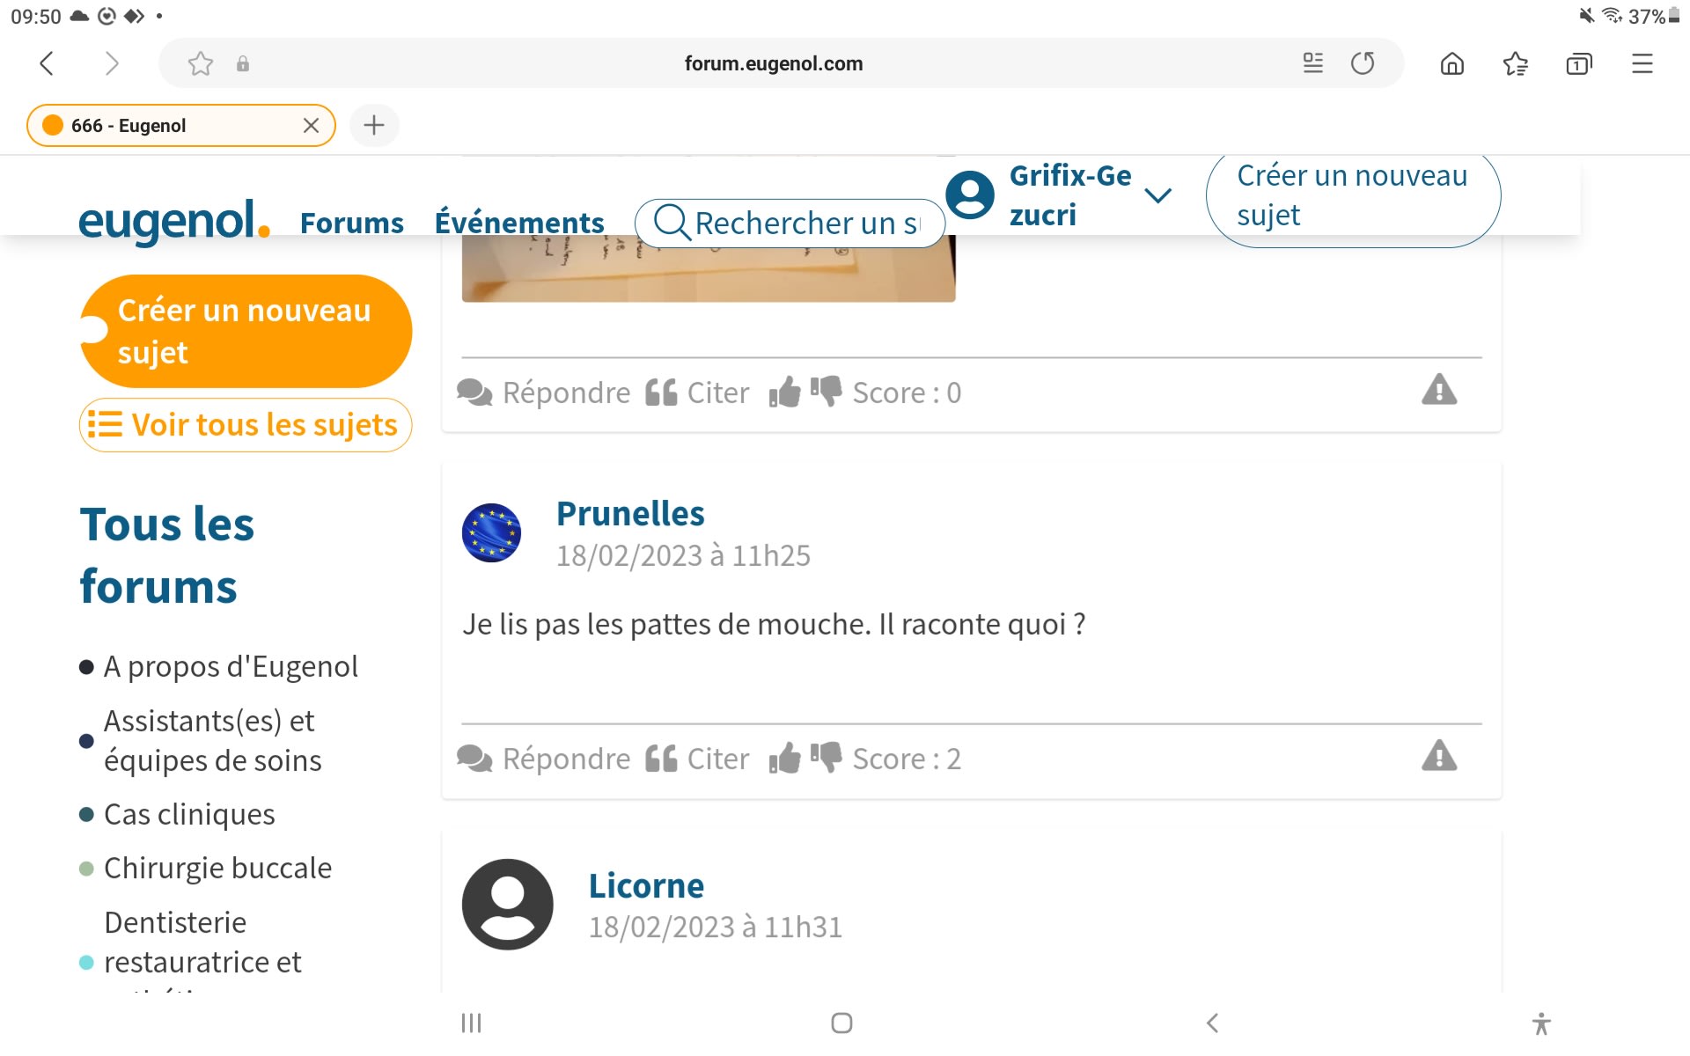Open the Cas cliniques forum link

click(189, 815)
